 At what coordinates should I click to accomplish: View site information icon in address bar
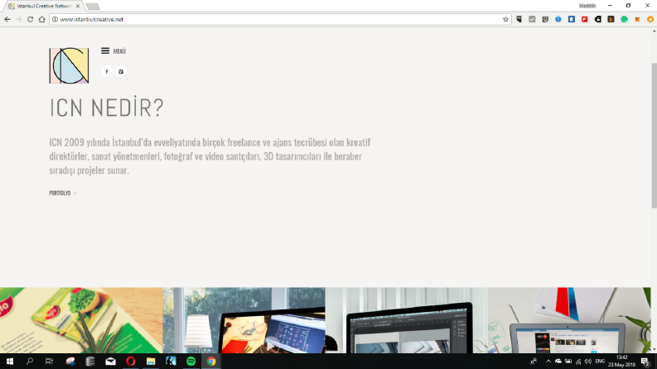pos(55,19)
